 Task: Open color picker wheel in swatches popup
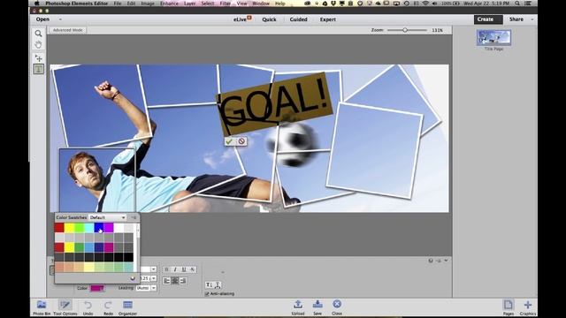point(133,278)
